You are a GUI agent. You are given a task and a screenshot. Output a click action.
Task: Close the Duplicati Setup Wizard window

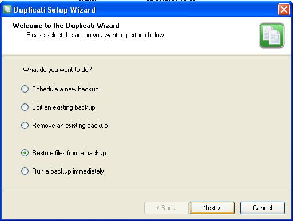click(284, 9)
